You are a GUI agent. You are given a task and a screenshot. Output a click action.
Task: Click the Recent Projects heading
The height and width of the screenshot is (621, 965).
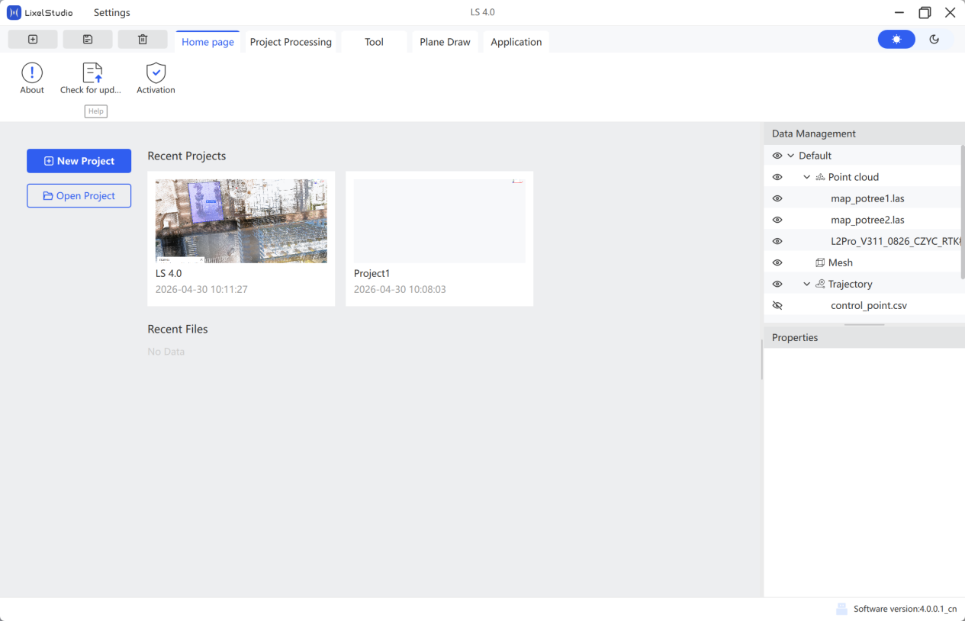tap(187, 156)
